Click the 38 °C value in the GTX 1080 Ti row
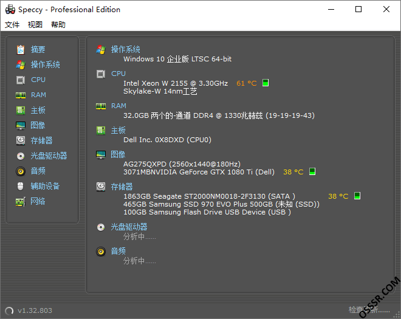The height and width of the screenshot is (319, 401). (x=293, y=172)
